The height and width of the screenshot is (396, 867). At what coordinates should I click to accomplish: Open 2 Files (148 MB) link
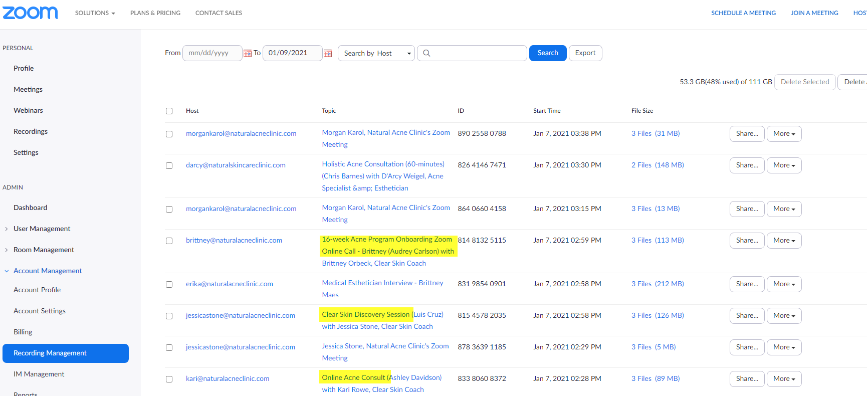[x=658, y=165]
